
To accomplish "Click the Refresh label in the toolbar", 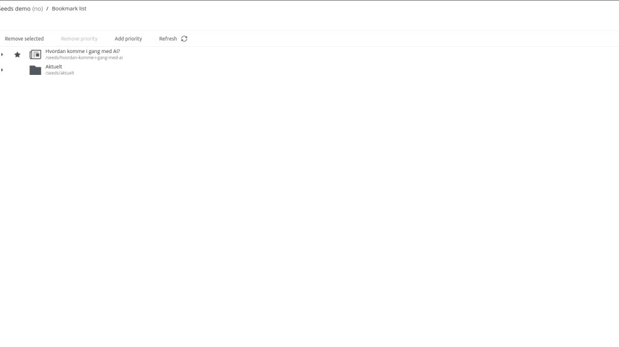I will point(168,39).
